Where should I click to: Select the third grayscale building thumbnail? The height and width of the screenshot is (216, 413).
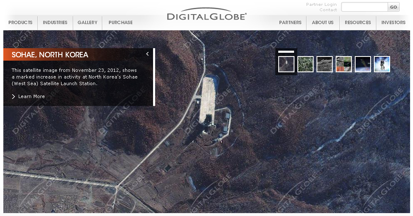pyautogui.click(x=324, y=64)
